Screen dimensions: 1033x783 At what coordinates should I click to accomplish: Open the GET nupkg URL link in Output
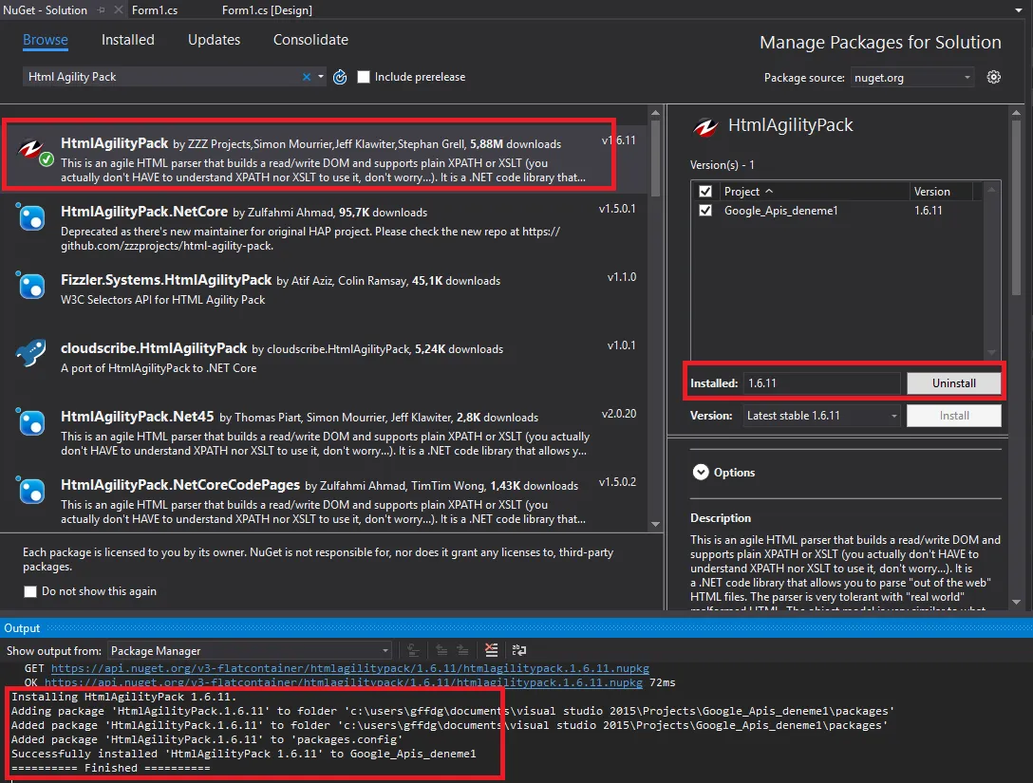[349, 668]
